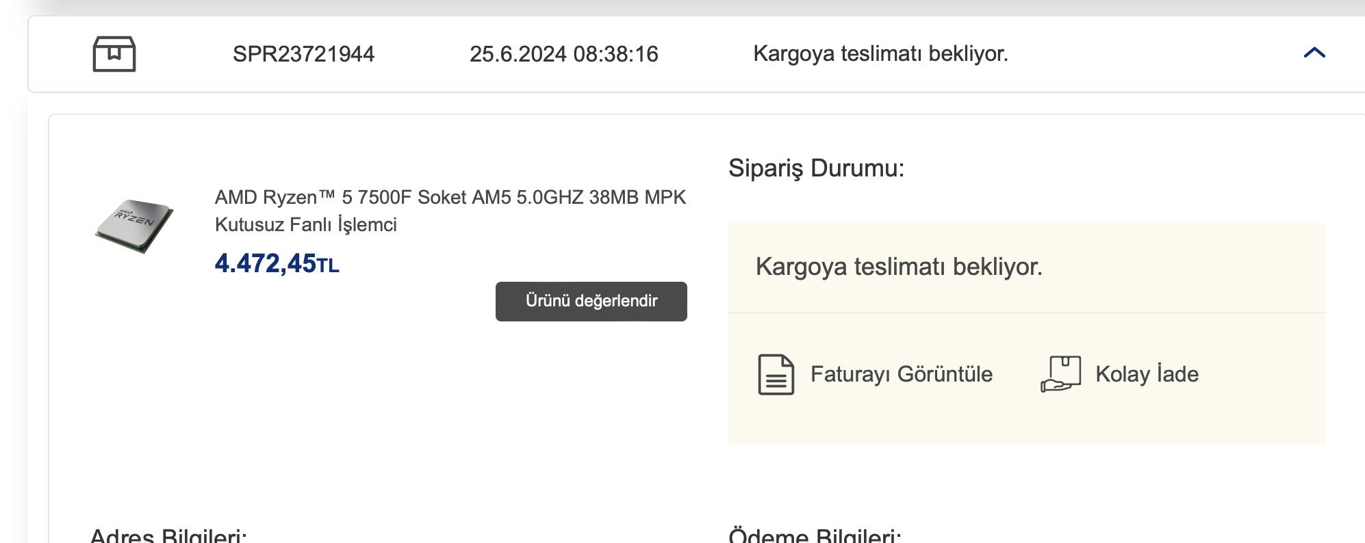
Task: Select order number SPR23721944 text
Action: [x=304, y=54]
